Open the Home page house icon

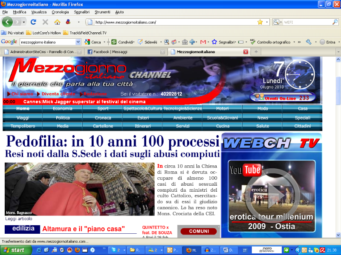tap(57, 22)
